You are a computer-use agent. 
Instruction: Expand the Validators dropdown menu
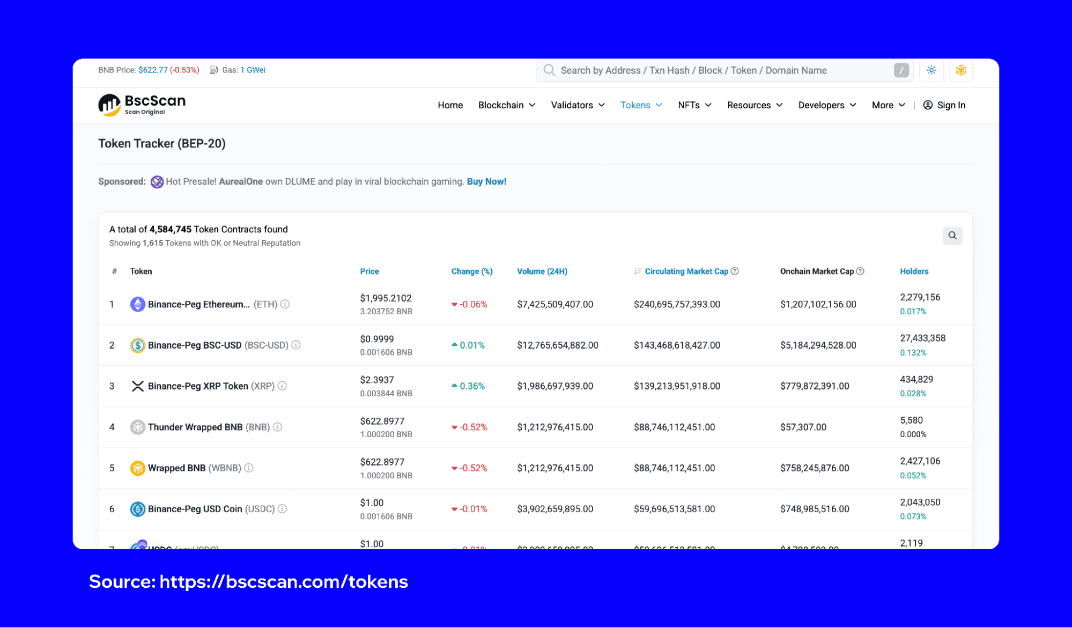(x=578, y=105)
